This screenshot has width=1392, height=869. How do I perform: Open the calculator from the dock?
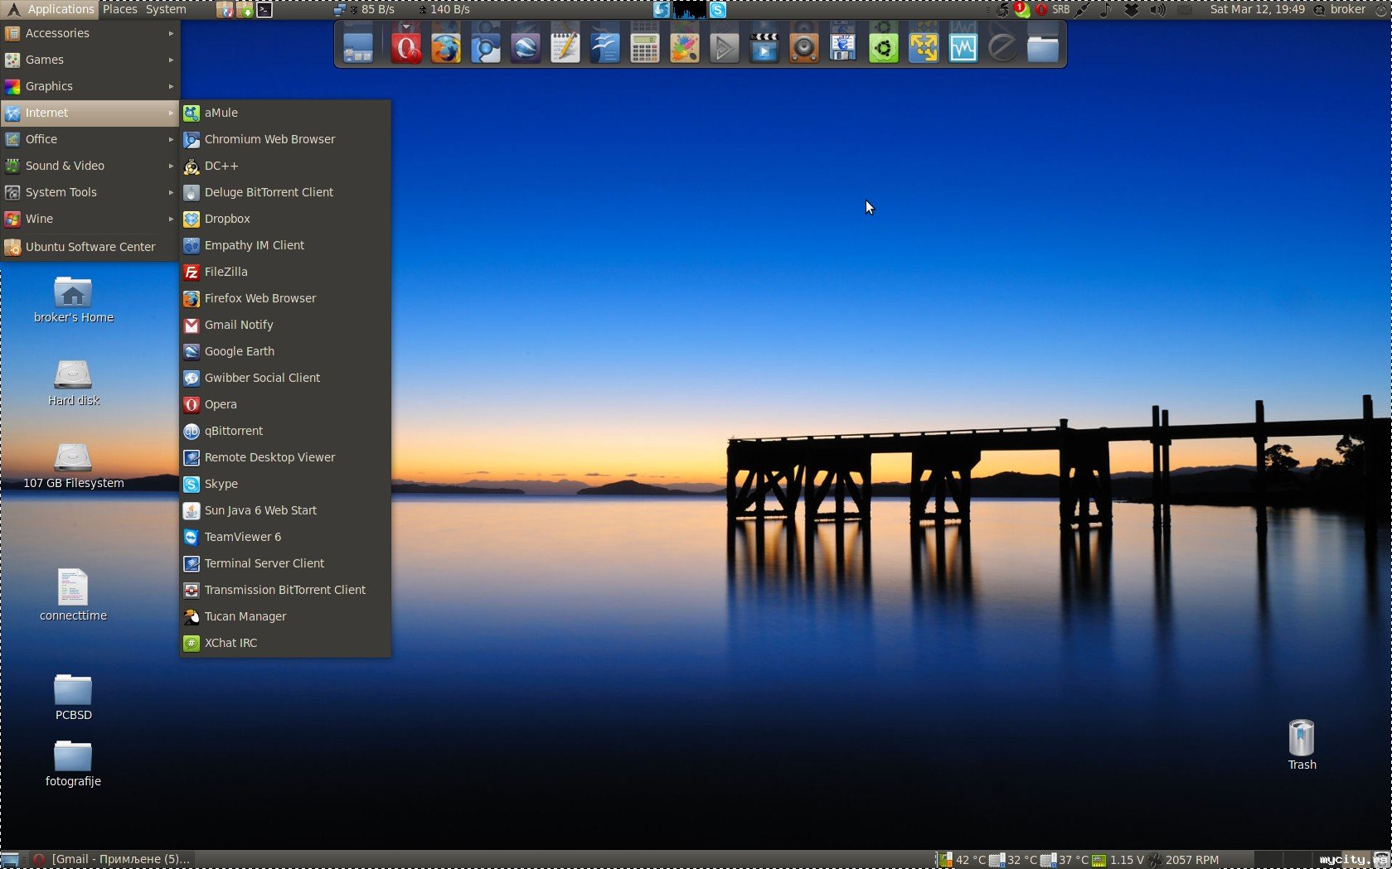(644, 47)
